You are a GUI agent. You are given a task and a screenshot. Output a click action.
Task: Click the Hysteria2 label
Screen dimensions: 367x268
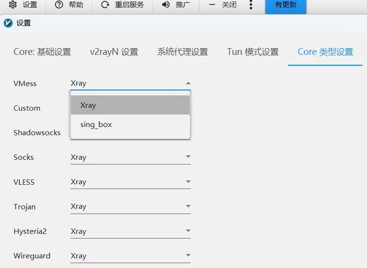(x=30, y=231)
